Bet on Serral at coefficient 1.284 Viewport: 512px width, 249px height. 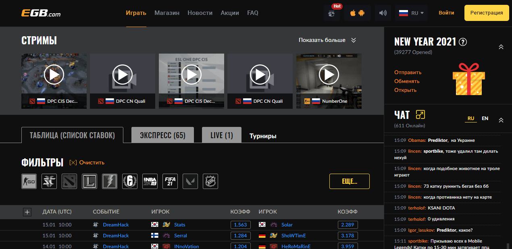pos(241,236)
